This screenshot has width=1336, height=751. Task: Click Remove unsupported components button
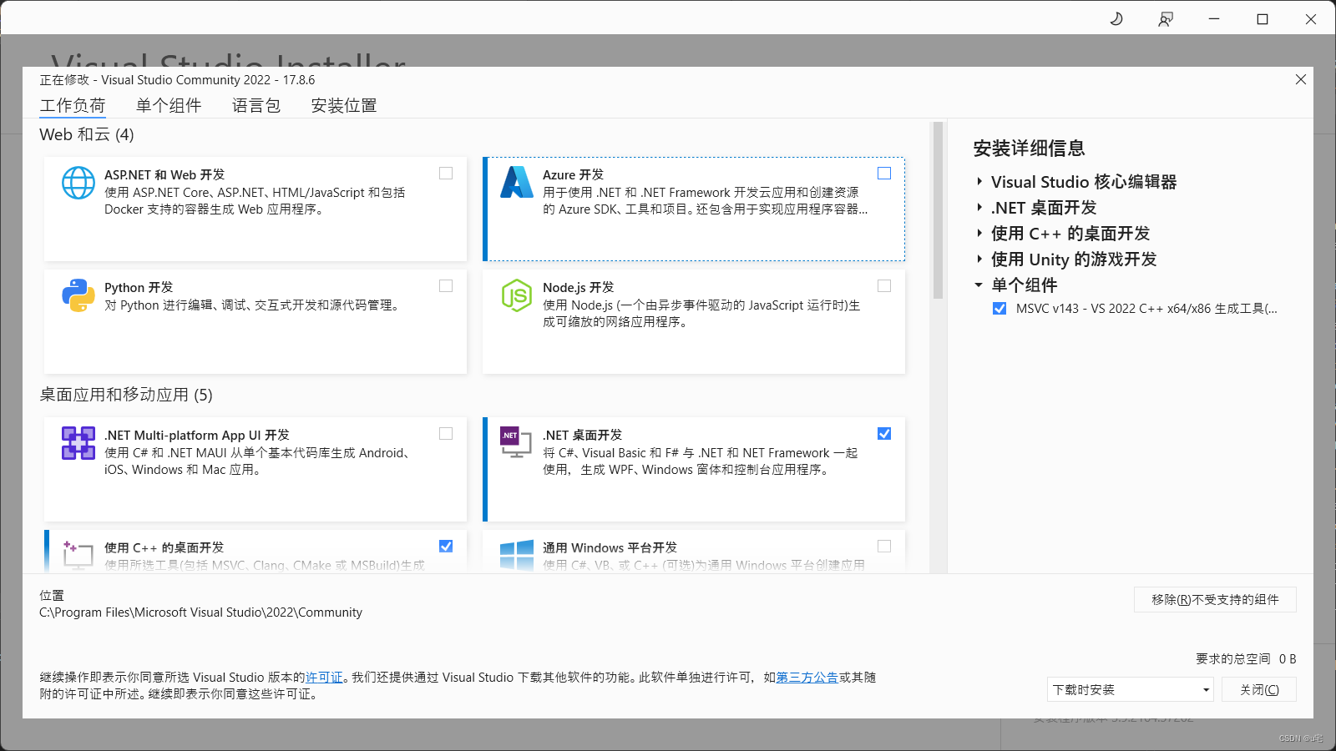pos(1215,600)
